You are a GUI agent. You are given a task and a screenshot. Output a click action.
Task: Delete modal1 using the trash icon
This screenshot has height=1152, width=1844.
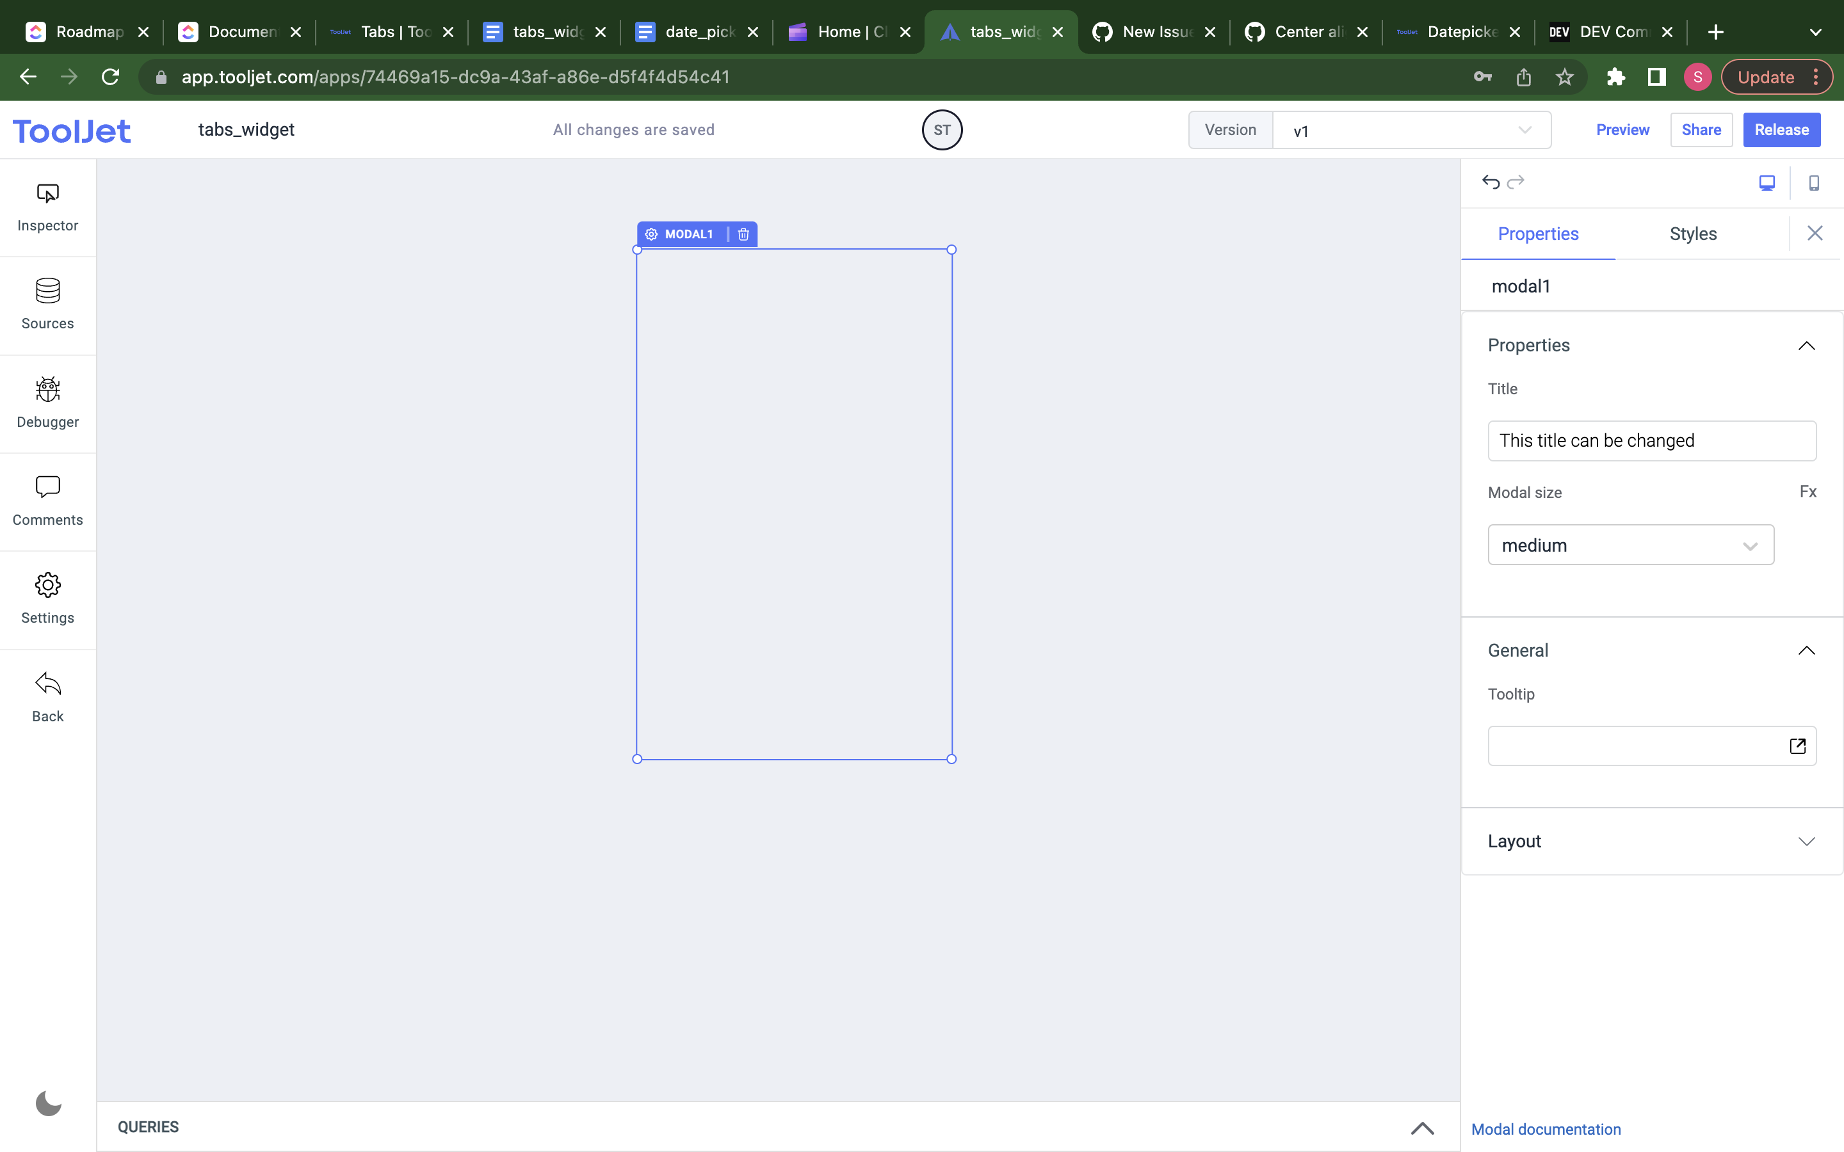point(743,234)
